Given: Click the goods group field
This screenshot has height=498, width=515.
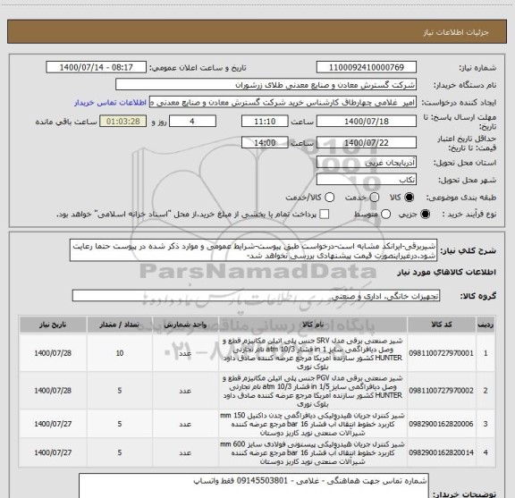Looking at the screenshot, I should coord(256,296).
